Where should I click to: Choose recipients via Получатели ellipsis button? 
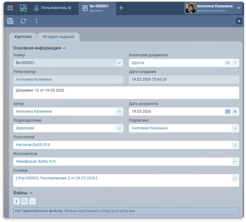[x=235, y=145]
